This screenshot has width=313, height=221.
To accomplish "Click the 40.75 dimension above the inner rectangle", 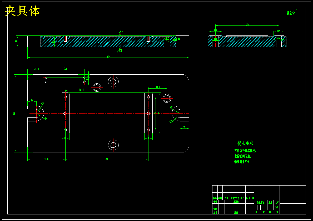I will pyautogui.click(x=81, y=90).
